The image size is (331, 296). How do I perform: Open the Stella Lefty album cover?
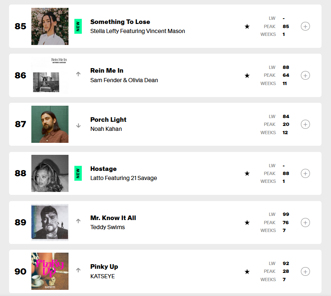pos(50,26)
